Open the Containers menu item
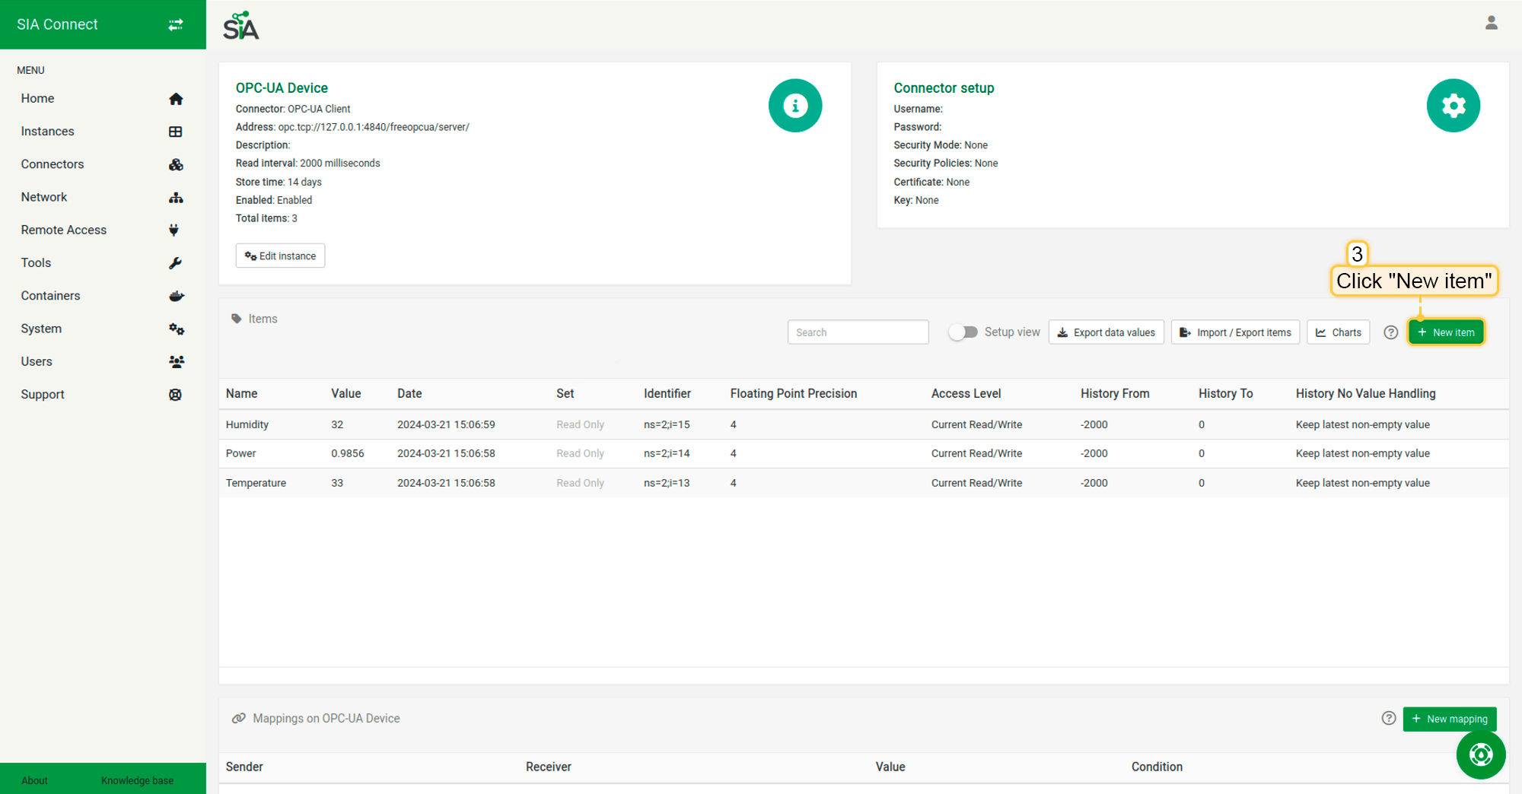This screenshot has height=794, width=1522. 50,296
